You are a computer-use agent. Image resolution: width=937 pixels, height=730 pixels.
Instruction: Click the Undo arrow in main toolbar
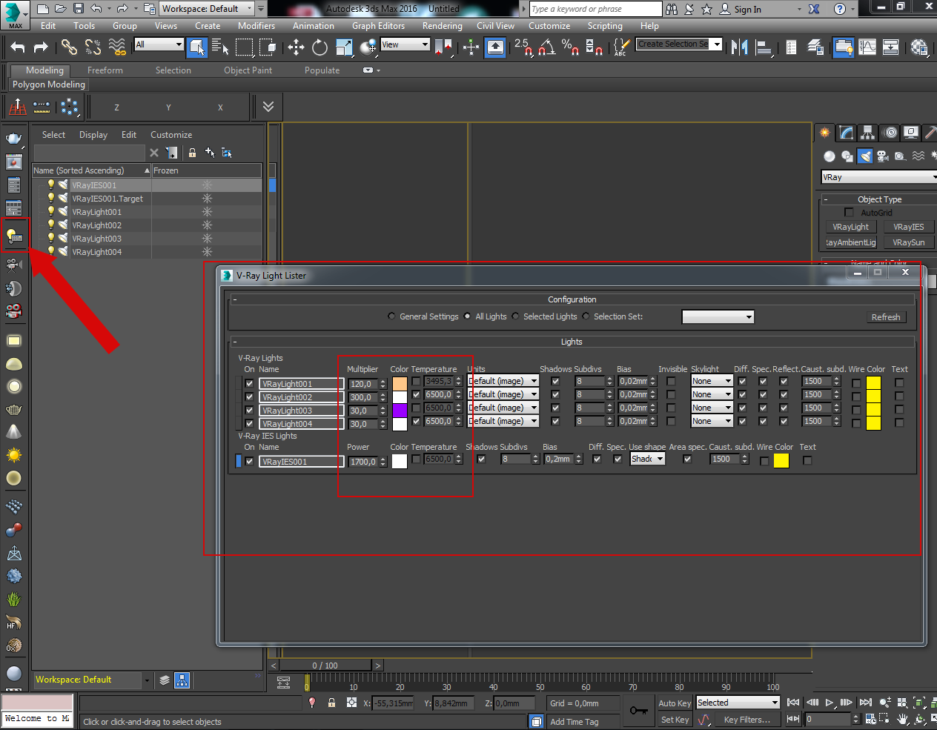click(x=18, y=47)
